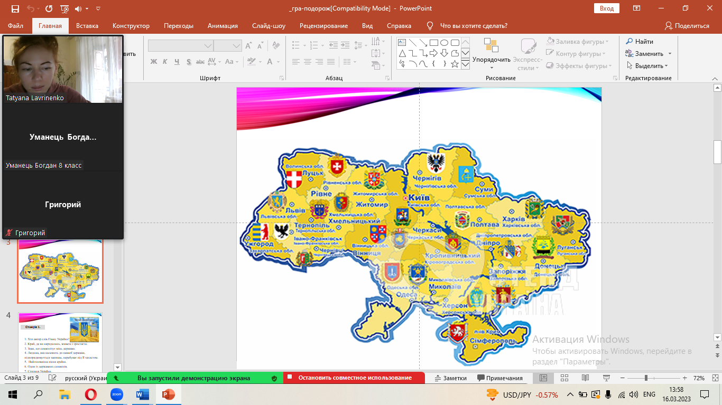Click the Redo/Repeat arrow in quick access toolbar
The height and width of the screenshot is (405, 722).
49,8
